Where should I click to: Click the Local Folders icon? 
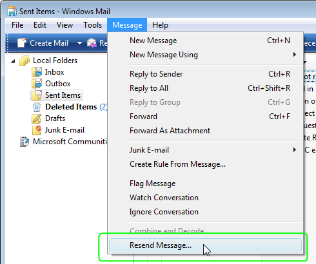coord(25,61)
